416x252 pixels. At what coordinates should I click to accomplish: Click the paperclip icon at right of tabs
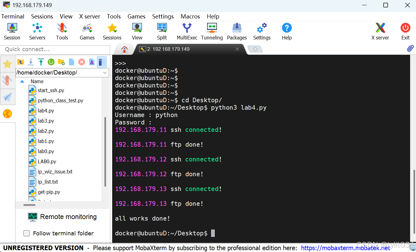pyautogui.click(x=410, y=48)
